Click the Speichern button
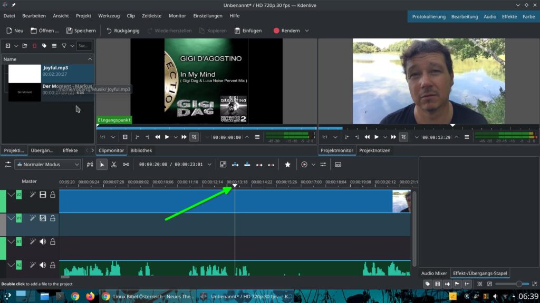The height and width of the screenshot is (303, 540). (81, 31)
